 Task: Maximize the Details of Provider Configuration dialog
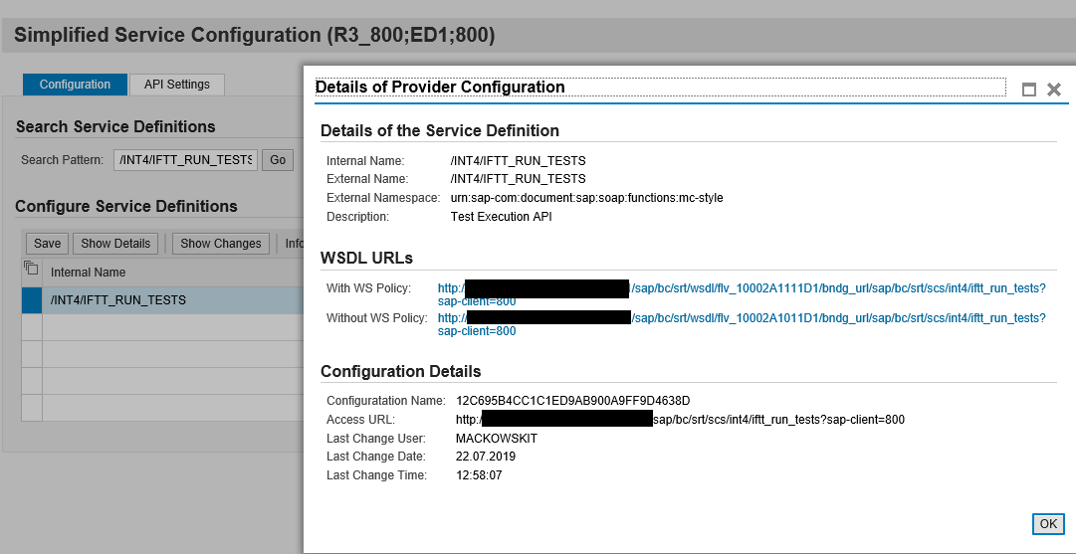[x=1029, y=90]
